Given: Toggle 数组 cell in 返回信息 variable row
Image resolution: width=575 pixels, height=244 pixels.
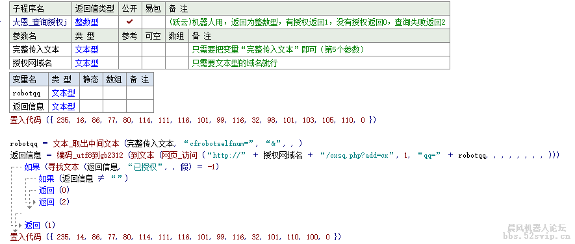Looking at the screenshot, I should (x=114, y=106).
